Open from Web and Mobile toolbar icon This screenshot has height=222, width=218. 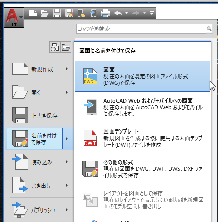tap(81, 13)
